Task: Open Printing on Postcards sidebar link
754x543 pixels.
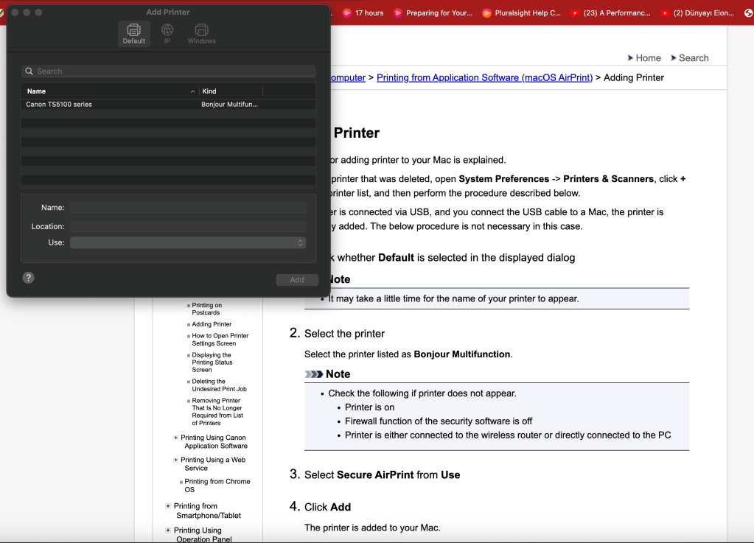Action: 207,309
